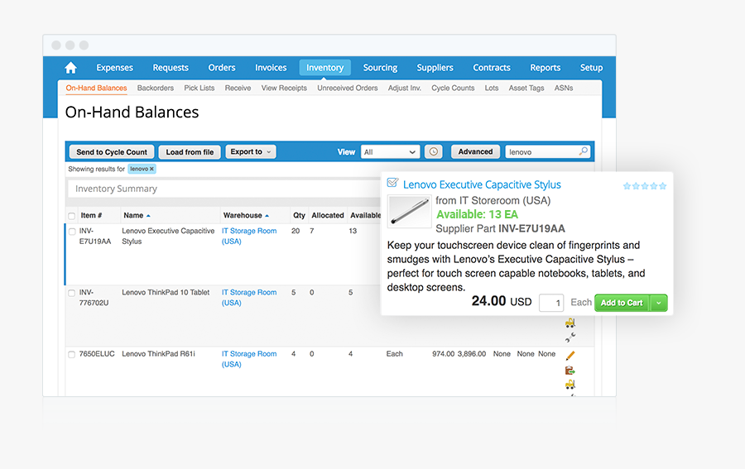Open the Suppliers menu
Screen dimensions: 745x469
435,67
